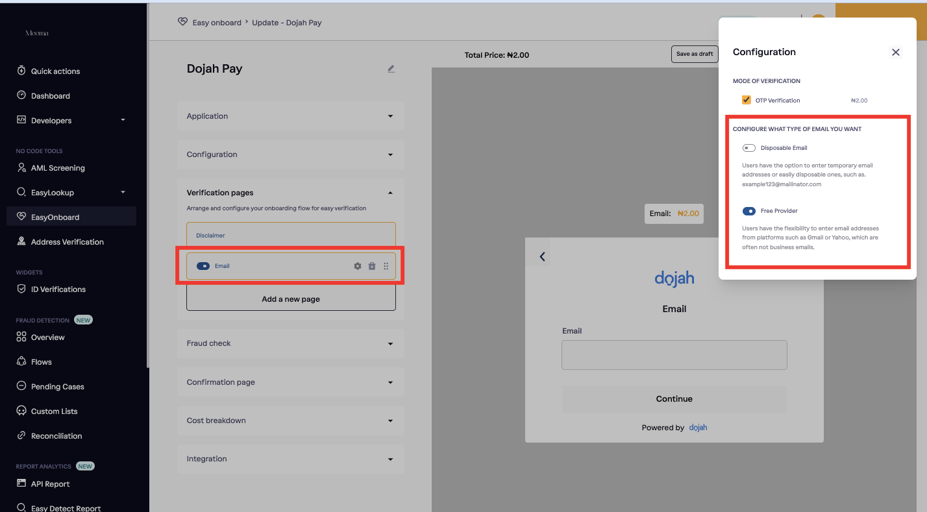This screenshot has height=512, width=927.
Task: Click the Easy onboard breadcrumb link
Action: [217, 23]
